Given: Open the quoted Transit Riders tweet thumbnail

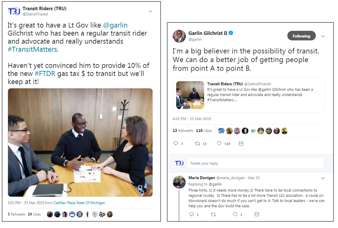Looking at the screenshot, I should tap(190, 95).
